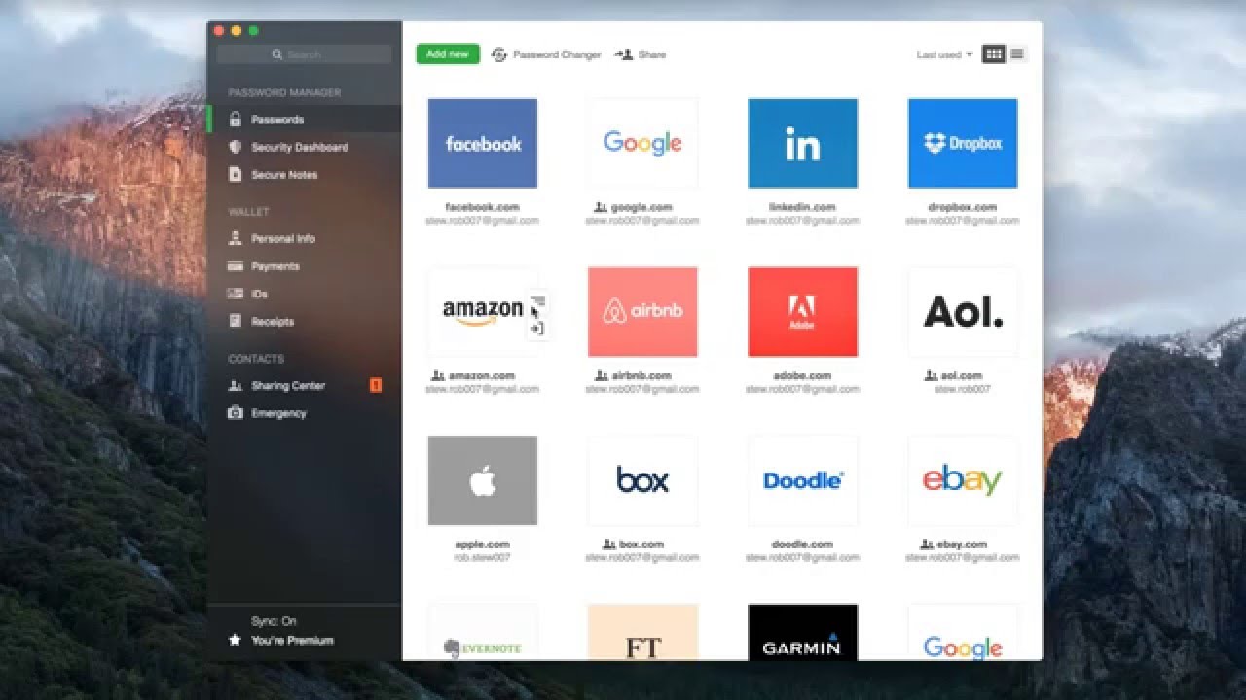Switch to list view layout
This screenshot has height=700, width=1246.
[1017, 54]
